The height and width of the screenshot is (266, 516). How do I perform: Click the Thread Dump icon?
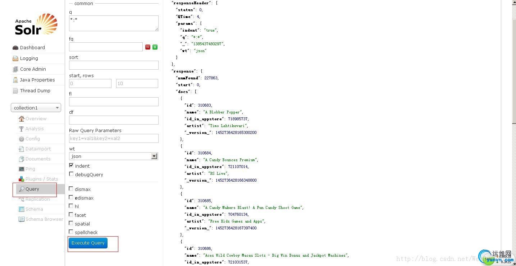(15, 91)
